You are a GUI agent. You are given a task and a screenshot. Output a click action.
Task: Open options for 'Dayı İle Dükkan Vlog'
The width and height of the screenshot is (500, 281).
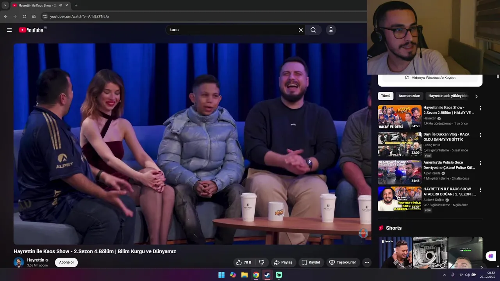point(480,135)
